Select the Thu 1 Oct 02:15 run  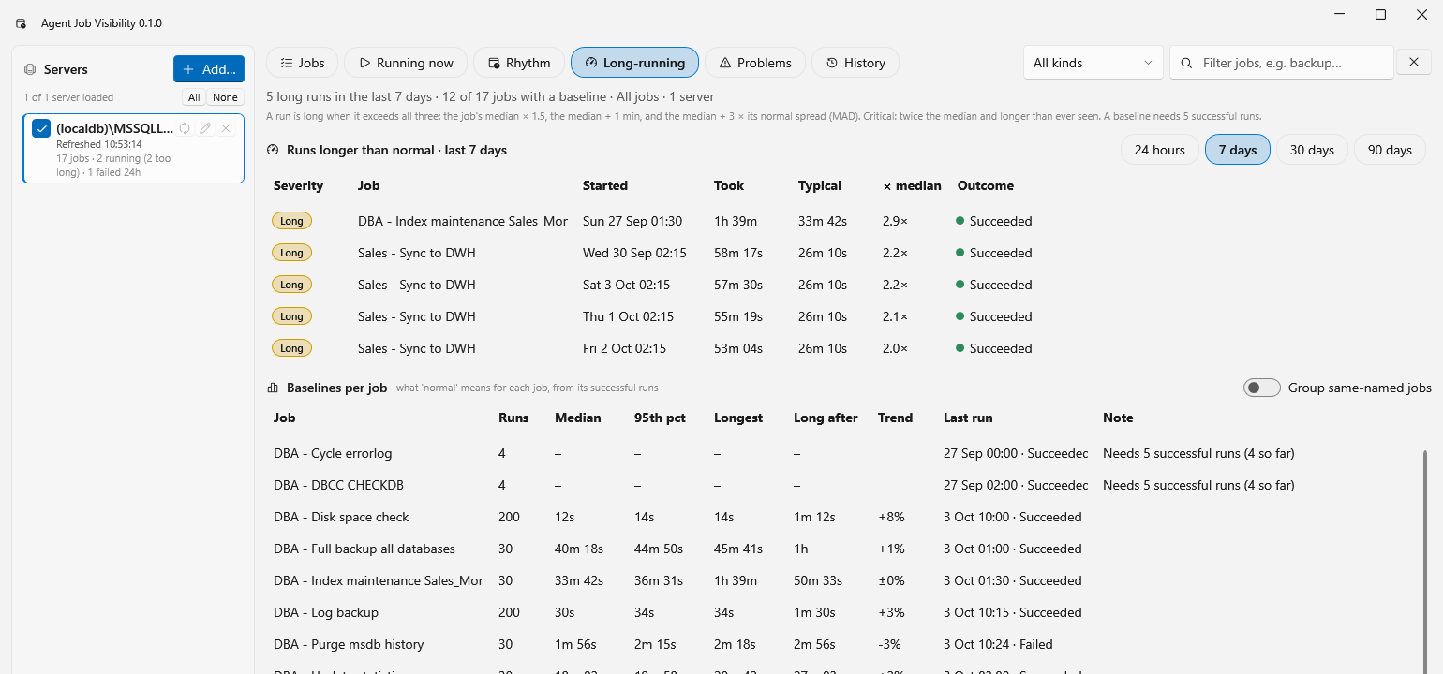click(847, 316)
